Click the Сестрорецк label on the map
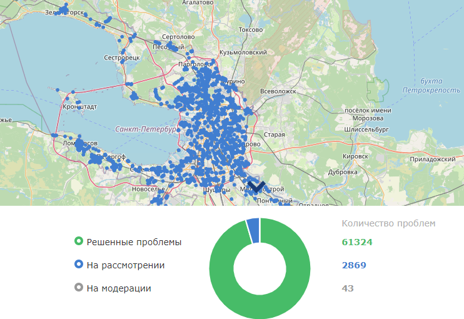The height and width of the screenshot is (319, 464). [x=123, y=58]
